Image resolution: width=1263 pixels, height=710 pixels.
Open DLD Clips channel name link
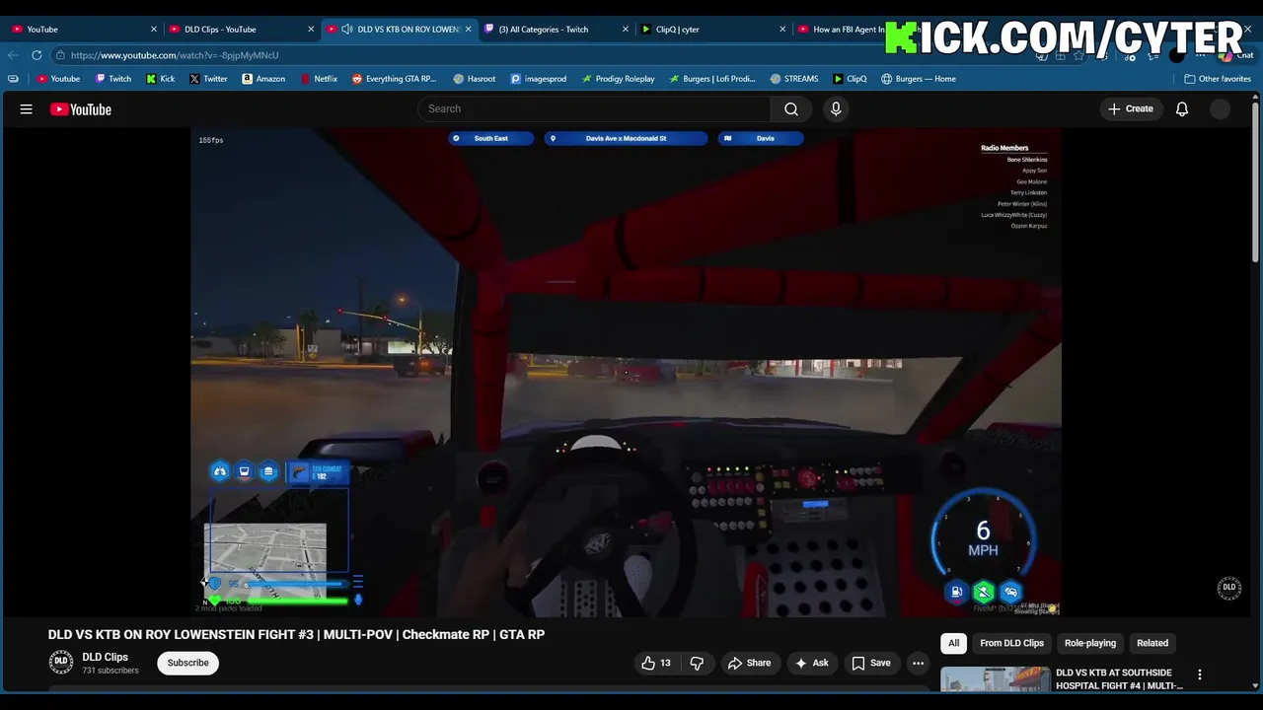click(x=105, y=657)
